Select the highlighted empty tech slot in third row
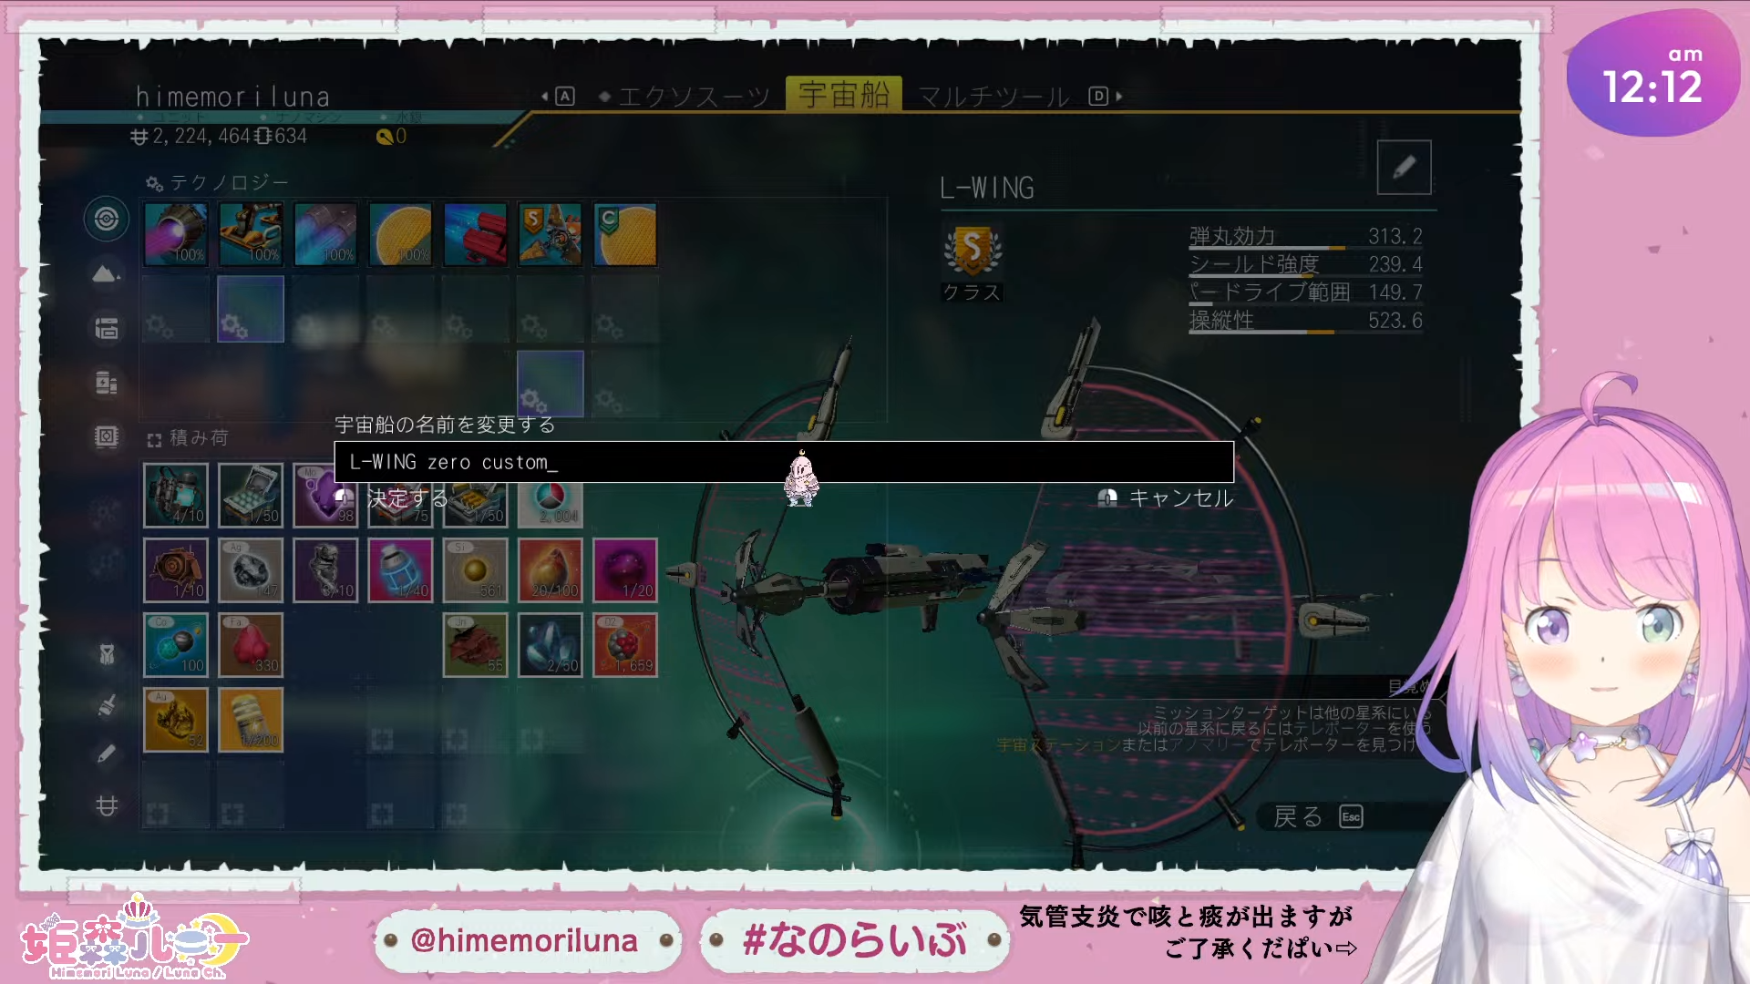1750x984 pixels. (x=550, y=384)
